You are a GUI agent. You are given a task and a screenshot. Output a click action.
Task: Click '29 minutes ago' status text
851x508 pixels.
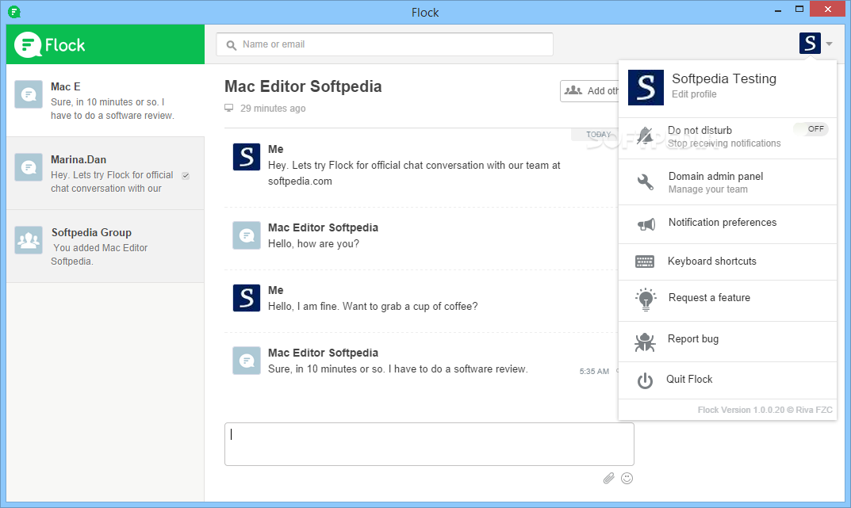(x=273, y=109)
